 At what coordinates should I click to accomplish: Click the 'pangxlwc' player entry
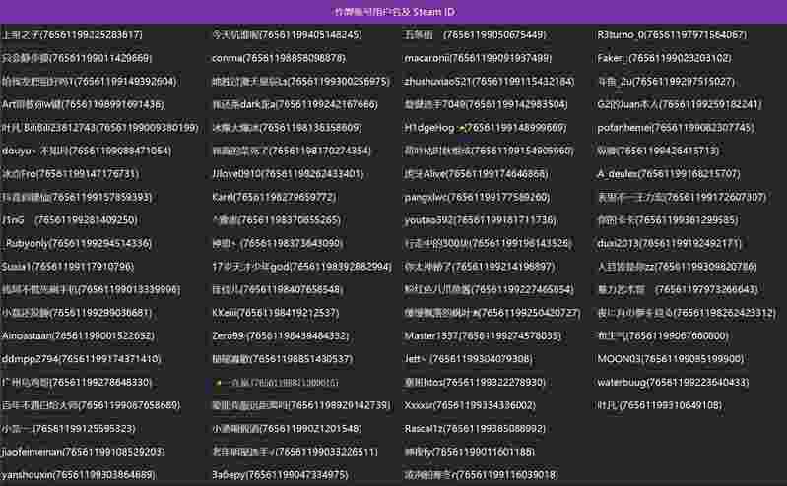click(477, 197)
